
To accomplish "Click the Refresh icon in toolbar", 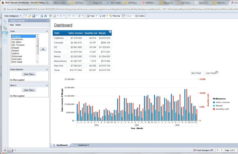I will pyautogui.click(x=79, y=16).
